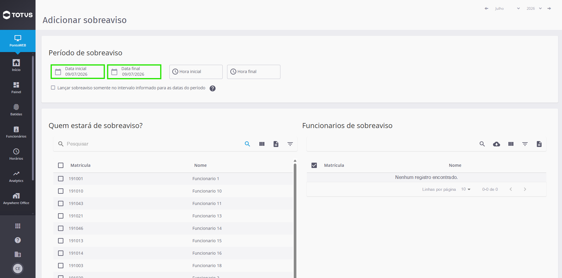
Task: Show column options in right sobreaviso table
Action: 511,144
